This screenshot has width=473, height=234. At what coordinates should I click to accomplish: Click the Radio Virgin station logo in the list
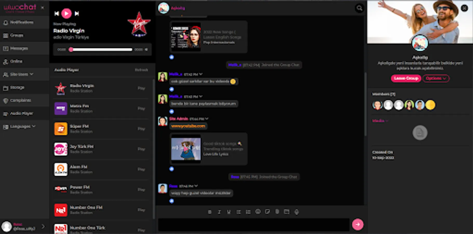[x=61, y=88]
